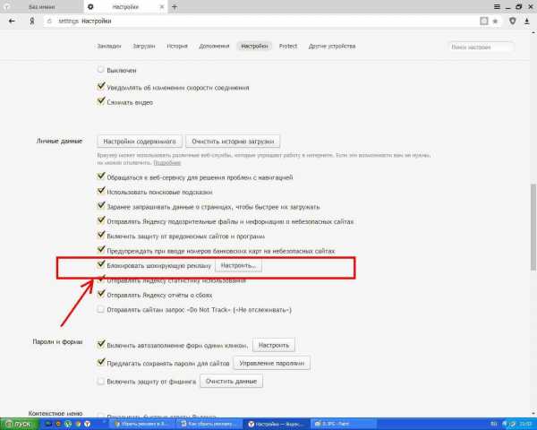Open taskbar window 'Убрать рекламу в Я...'
This screenshot has width=537, height=430.
point(141,424)
